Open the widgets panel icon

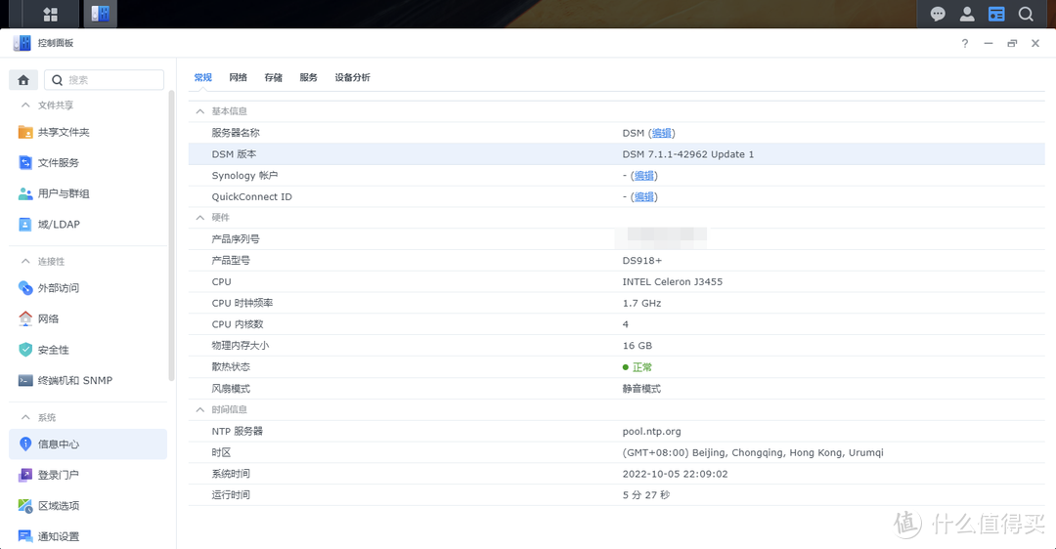[x=996, y=14]
